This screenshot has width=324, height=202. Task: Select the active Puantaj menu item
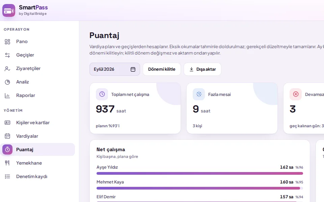click(x=37, y=149)
